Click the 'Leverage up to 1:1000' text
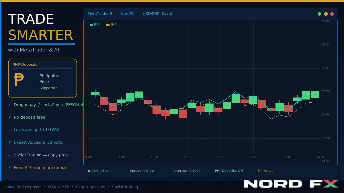 [x=36, y=130]
